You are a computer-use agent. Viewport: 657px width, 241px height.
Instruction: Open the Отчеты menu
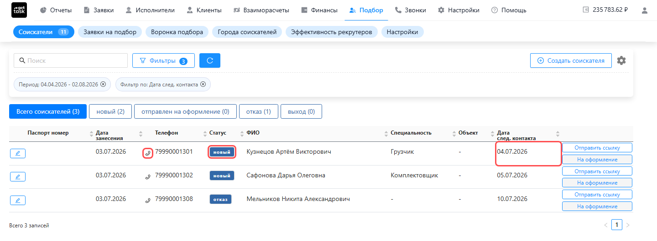(x=56, y=10)
